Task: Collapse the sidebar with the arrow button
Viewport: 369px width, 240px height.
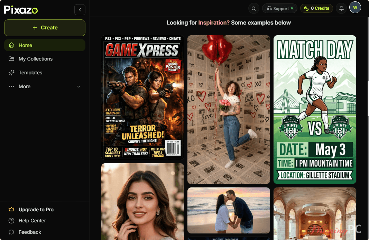Action: [80, 10]
